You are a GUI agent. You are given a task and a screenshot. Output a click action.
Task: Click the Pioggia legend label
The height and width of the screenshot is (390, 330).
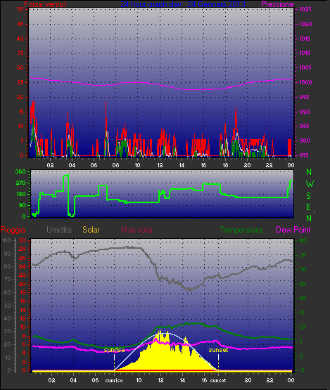tap(13, 230)
